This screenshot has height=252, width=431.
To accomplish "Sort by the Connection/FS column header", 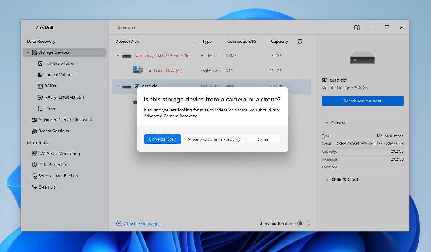I will click(242, 41).
